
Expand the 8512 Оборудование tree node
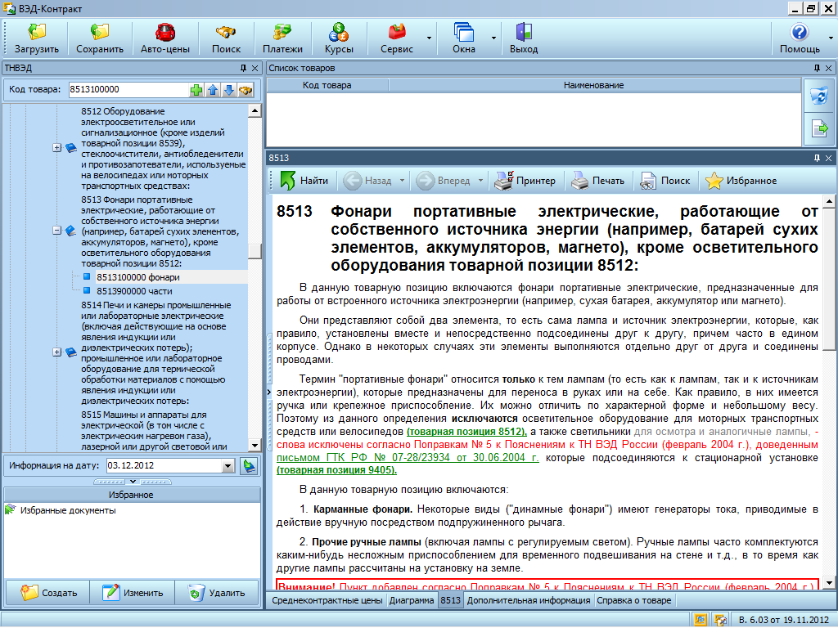tap(57, 147)
